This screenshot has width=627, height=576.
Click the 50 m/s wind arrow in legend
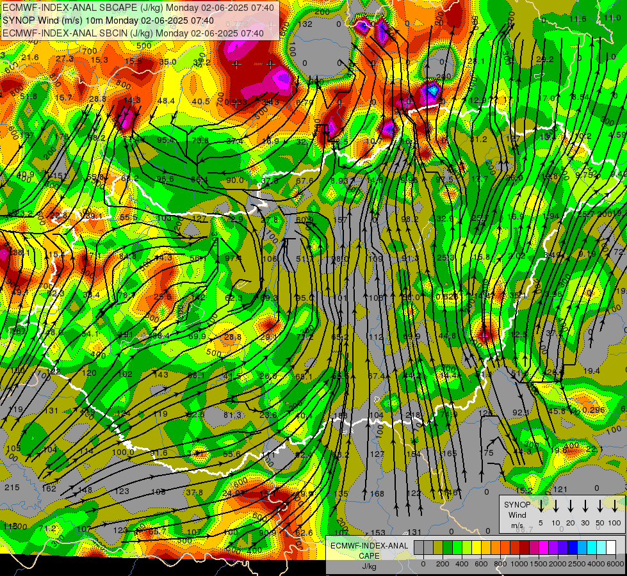(600, 506)
